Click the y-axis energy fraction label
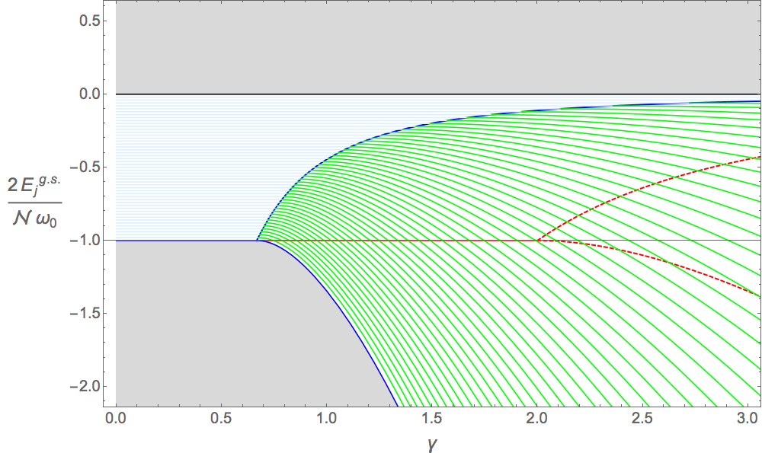Screen dimensions: 762x453 coord(34,202)
